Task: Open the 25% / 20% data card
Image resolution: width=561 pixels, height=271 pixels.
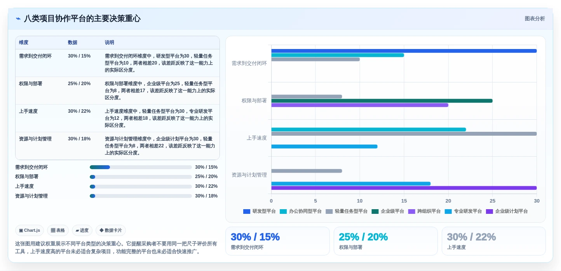Action: coord(385,241)
